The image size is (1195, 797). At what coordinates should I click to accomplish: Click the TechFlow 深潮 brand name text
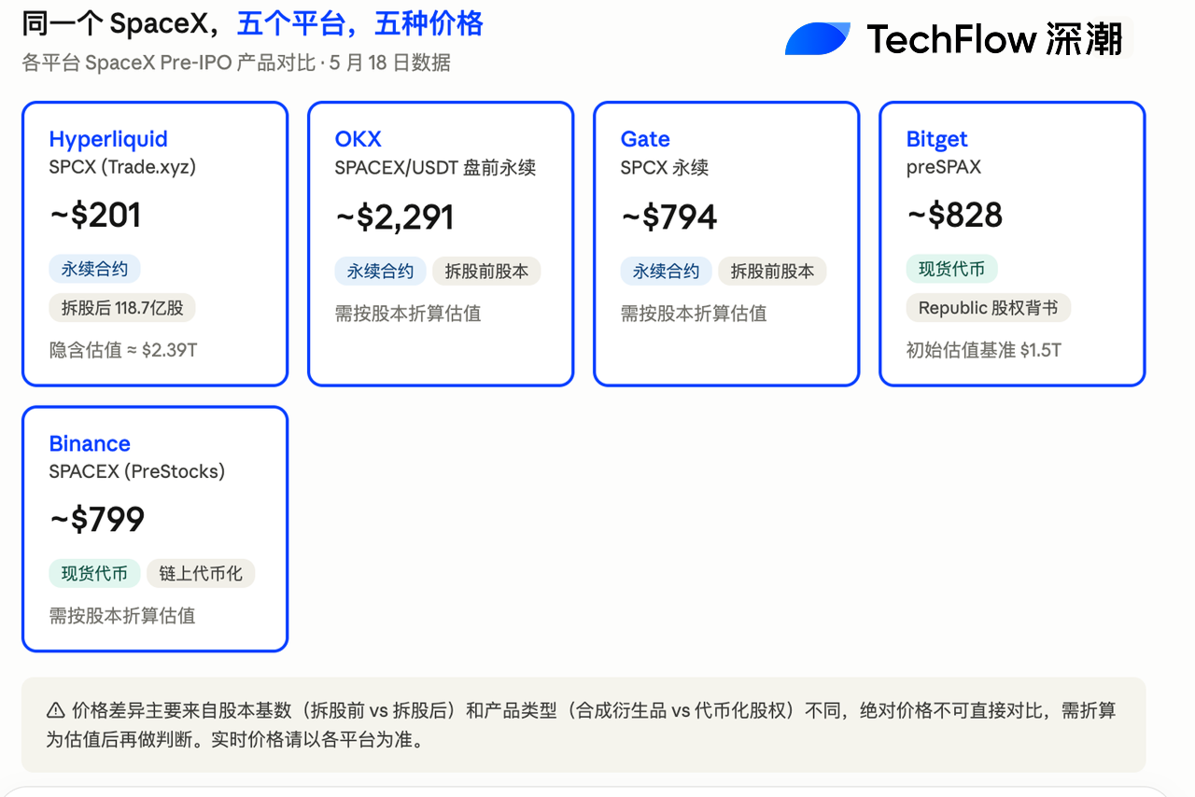click(994, 39)
